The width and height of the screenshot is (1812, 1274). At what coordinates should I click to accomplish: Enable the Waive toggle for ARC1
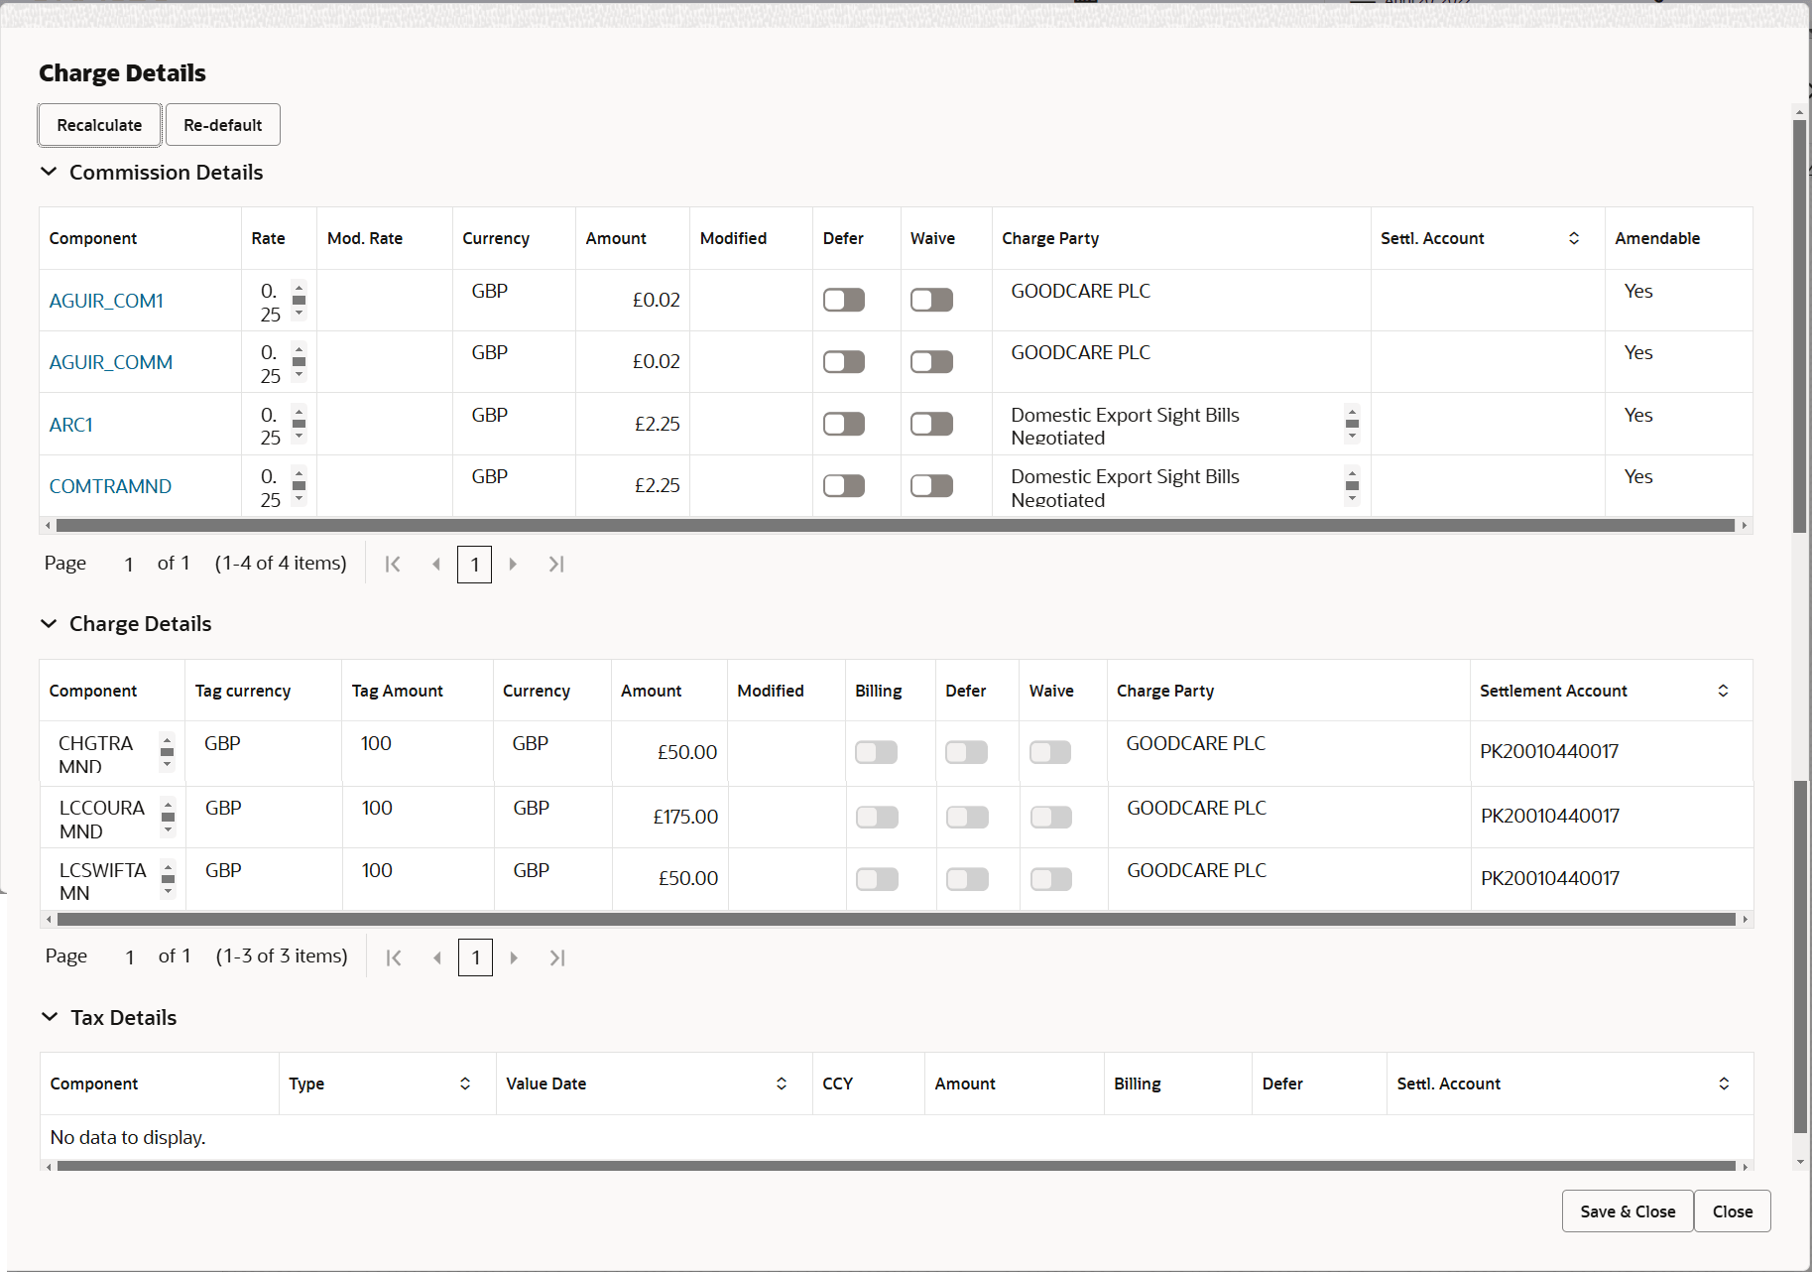point(930,423)
